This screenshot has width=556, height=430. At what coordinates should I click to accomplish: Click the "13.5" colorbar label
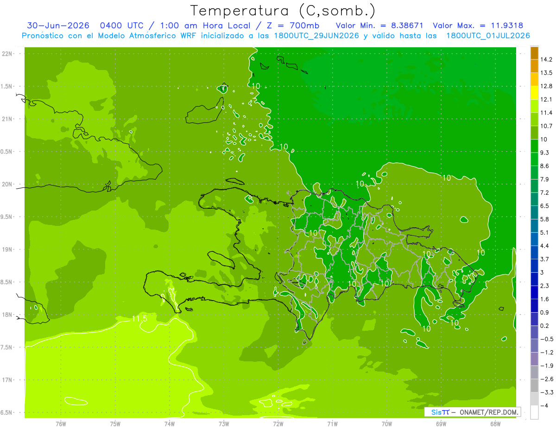click(x=547, y=73)
